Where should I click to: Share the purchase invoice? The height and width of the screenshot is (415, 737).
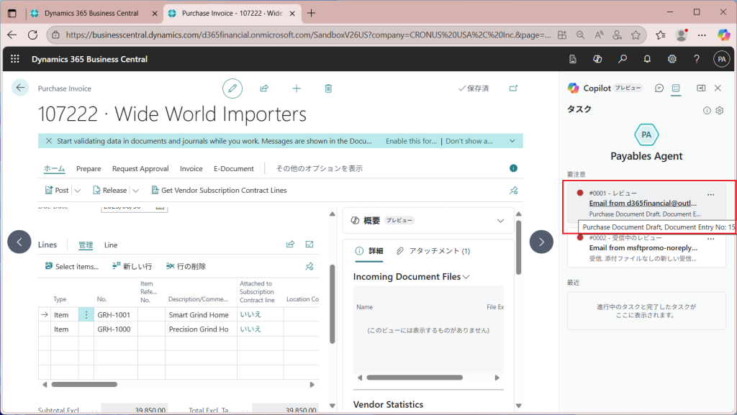point(264,88)
